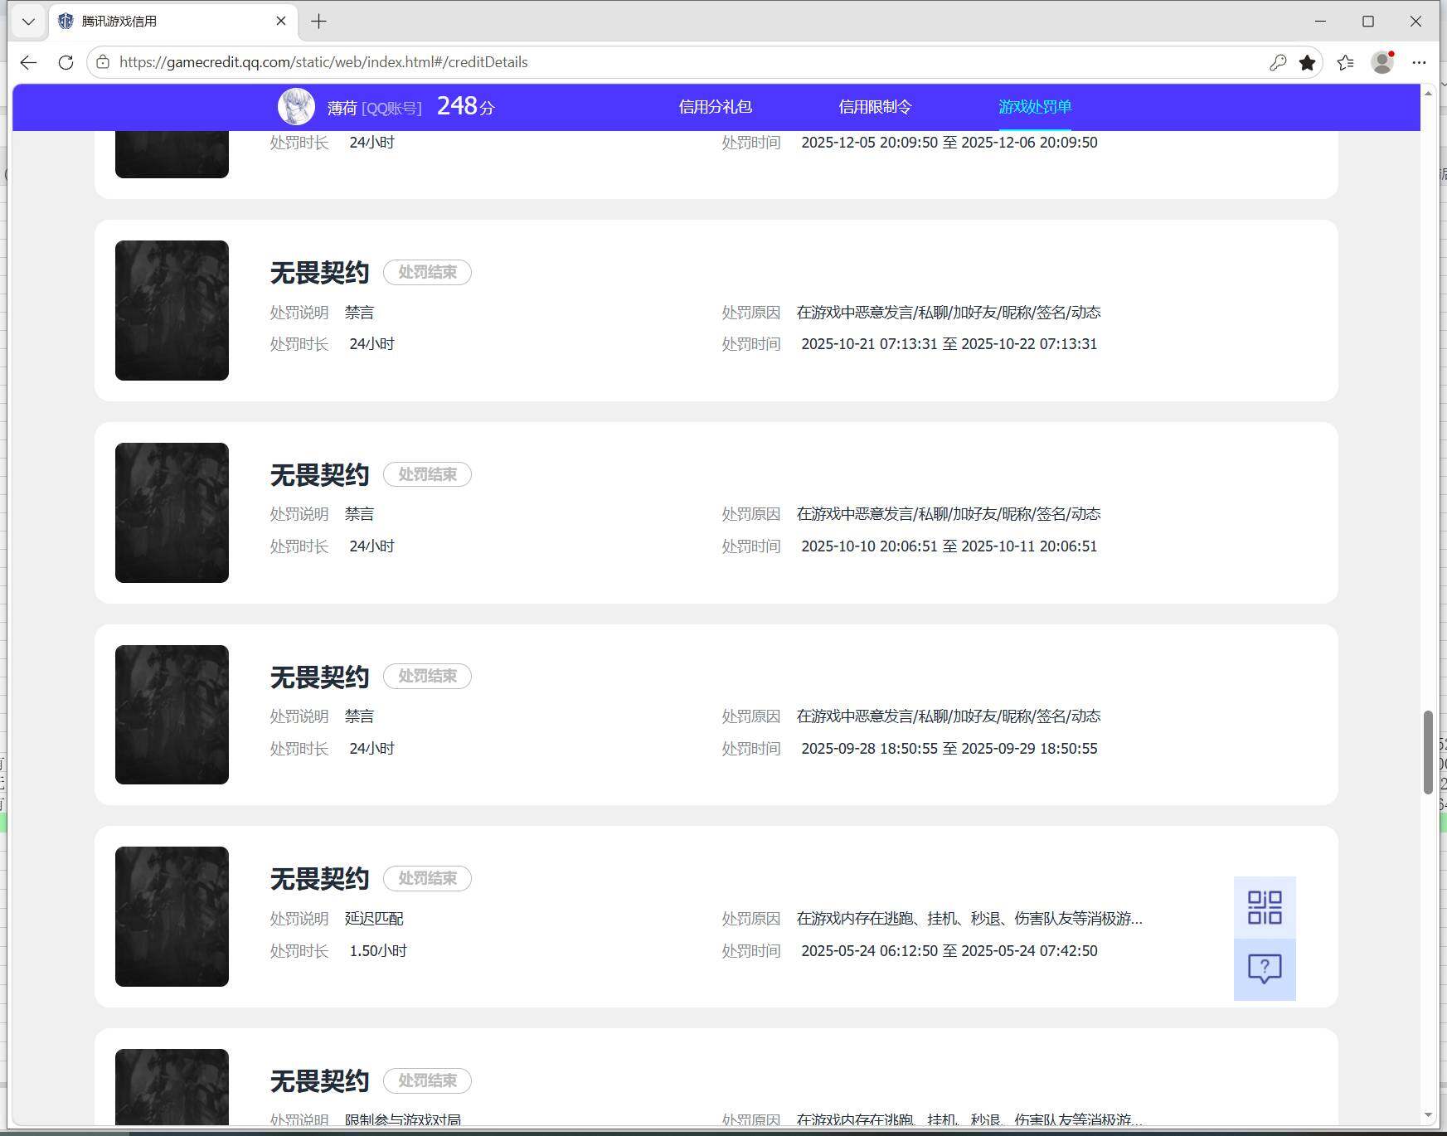View site information lock icon
The image size is (1447, 1136).
103,62
